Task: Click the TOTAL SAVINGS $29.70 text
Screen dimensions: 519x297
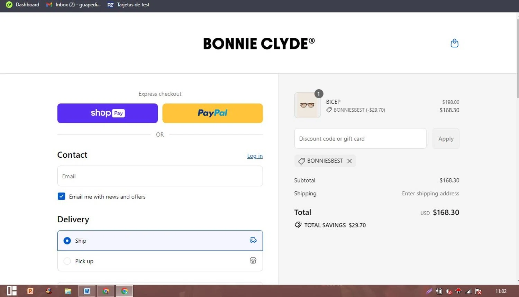Action: [335, 225]
